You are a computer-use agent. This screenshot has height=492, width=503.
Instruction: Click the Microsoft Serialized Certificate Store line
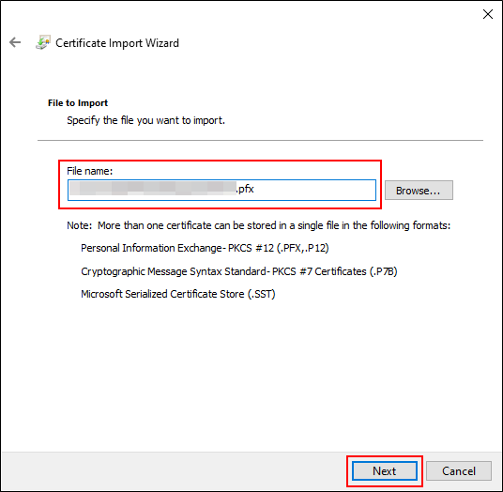pos(178,294)
